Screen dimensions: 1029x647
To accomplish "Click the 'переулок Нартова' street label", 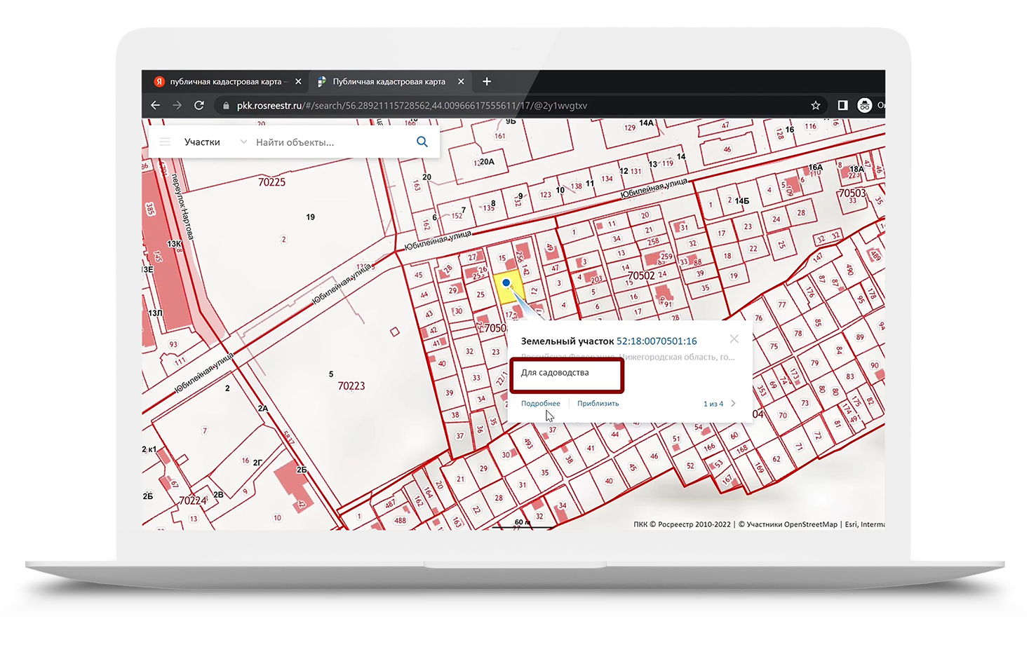I will click(182, 207).
